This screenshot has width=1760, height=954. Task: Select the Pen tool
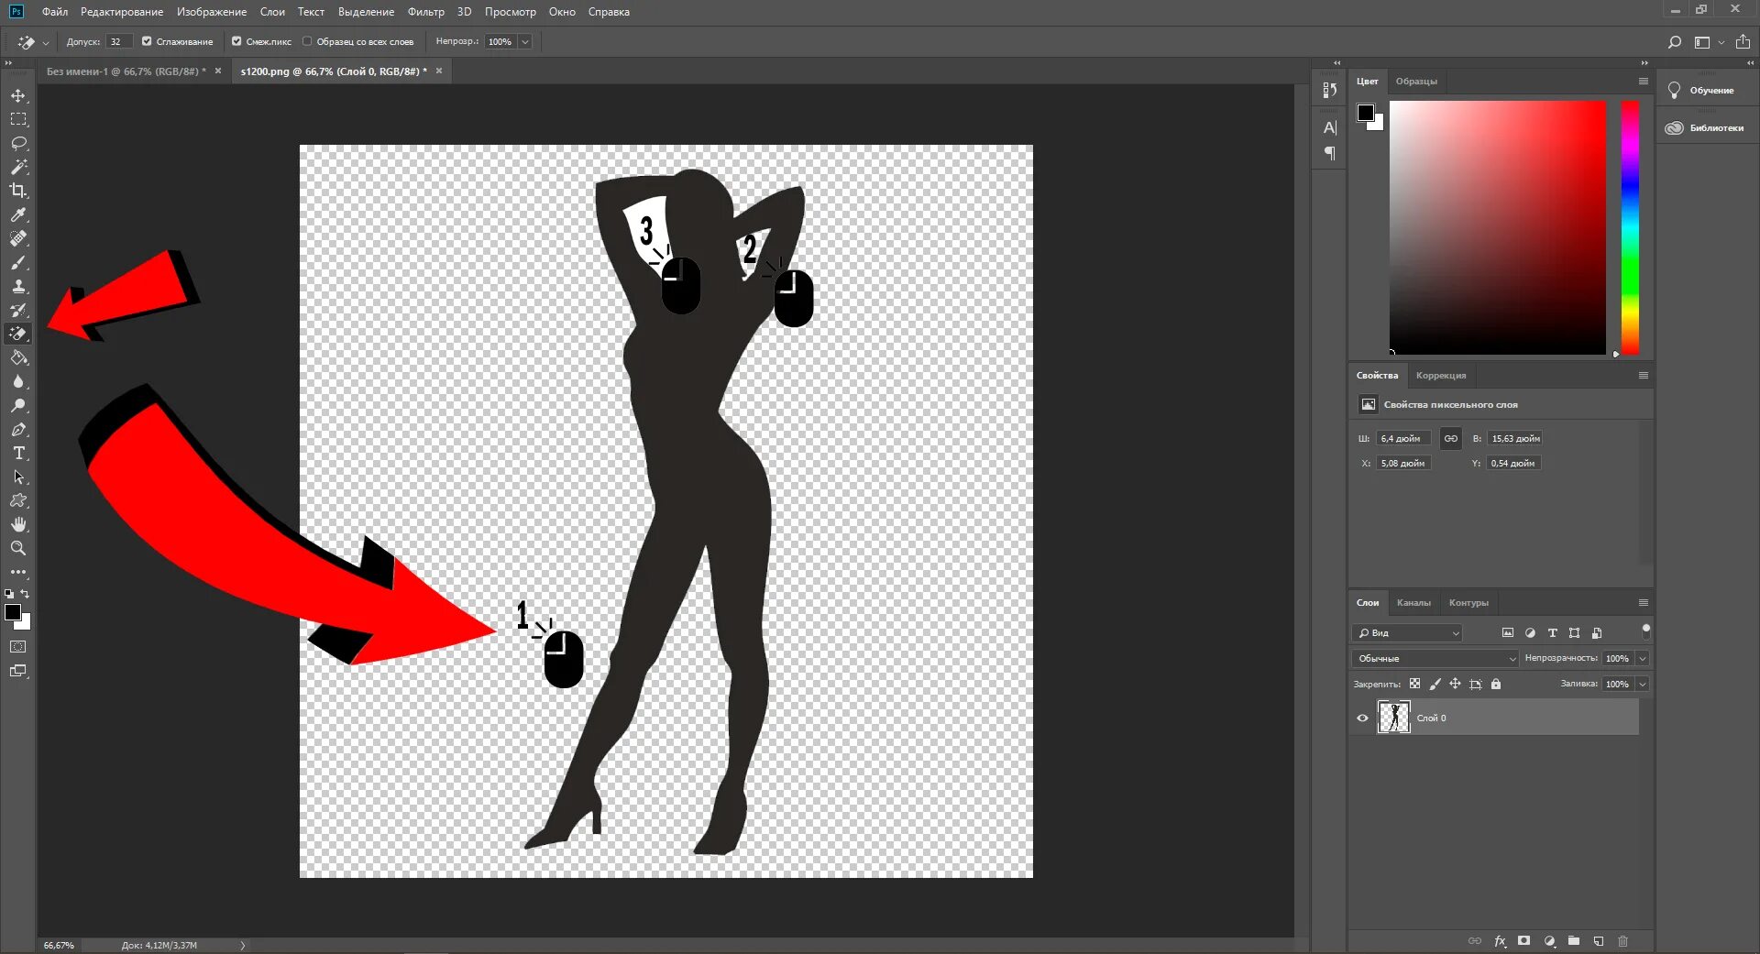point(18,430)
